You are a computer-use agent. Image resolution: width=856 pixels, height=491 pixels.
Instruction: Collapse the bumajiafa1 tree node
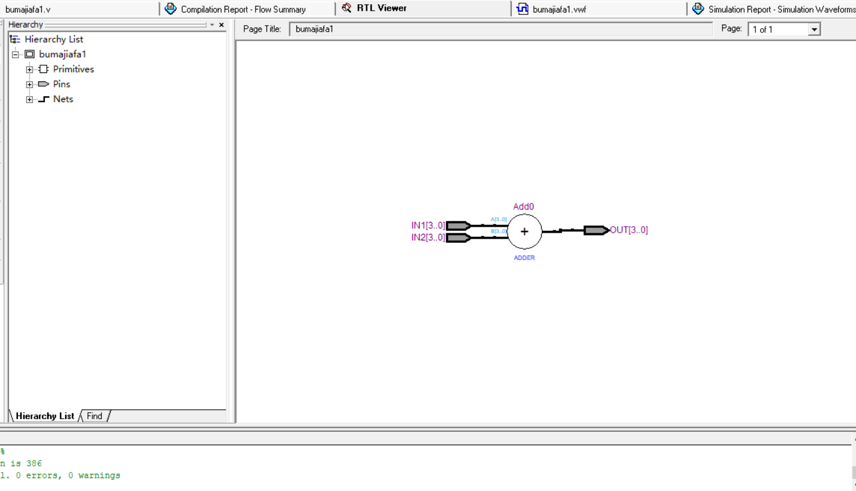[x=15, y=54]
